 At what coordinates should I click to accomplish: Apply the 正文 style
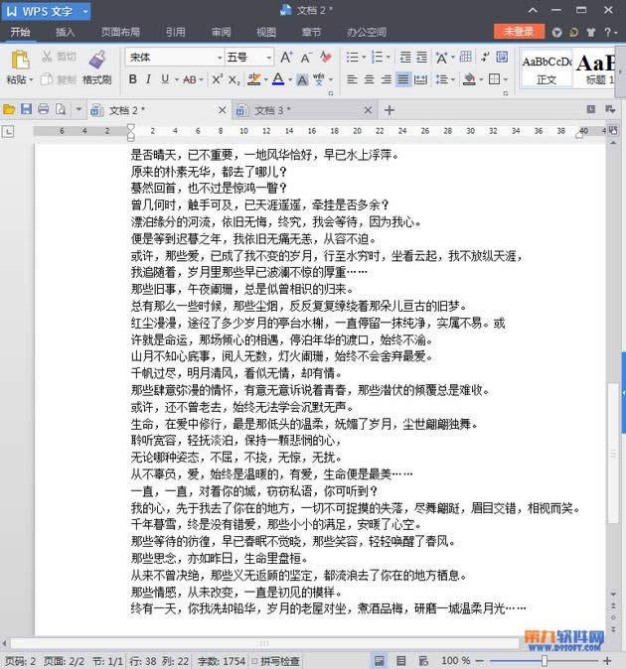point(547,69)
